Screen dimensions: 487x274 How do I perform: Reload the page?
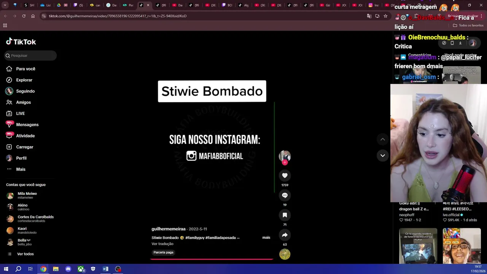pos(24,16)
